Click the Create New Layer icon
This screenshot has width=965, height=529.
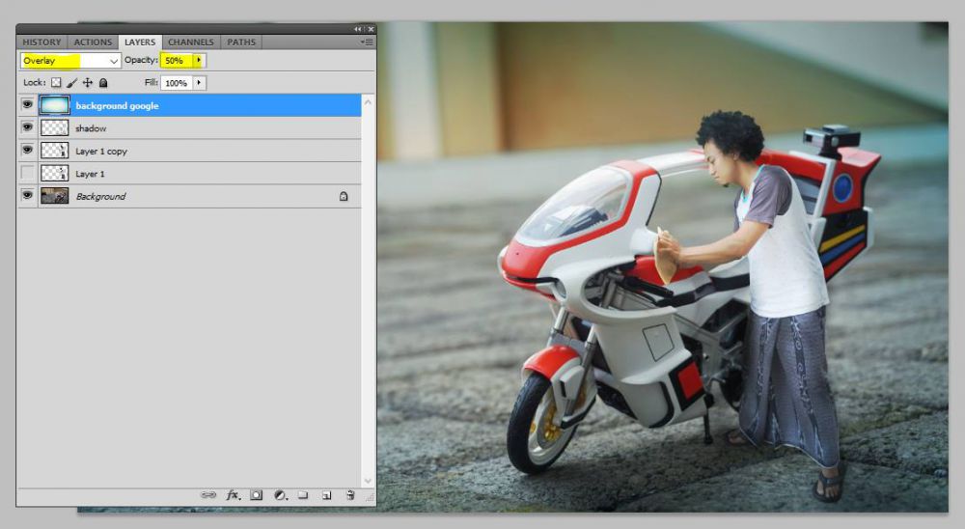tap(327, 494)
